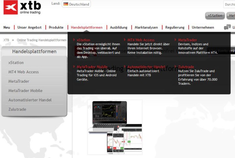Focus the search input field at top right

click(229, 4)
